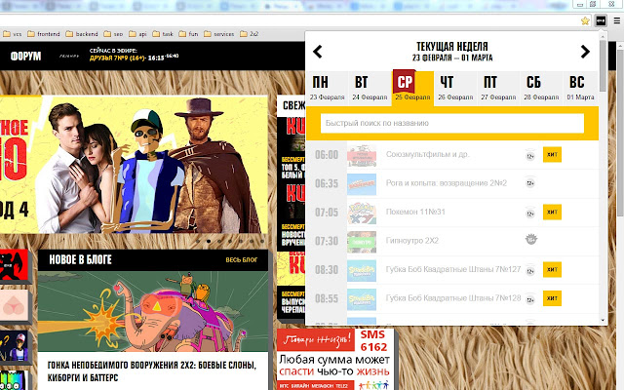
Task: Click the title Покемон 11№31
Action: coord(415,212)
